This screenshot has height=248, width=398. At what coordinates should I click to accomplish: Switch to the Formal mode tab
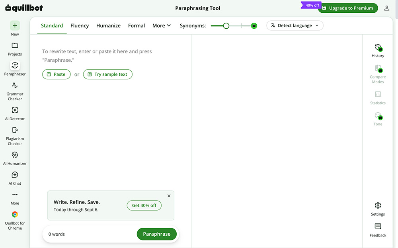(136, 25)
